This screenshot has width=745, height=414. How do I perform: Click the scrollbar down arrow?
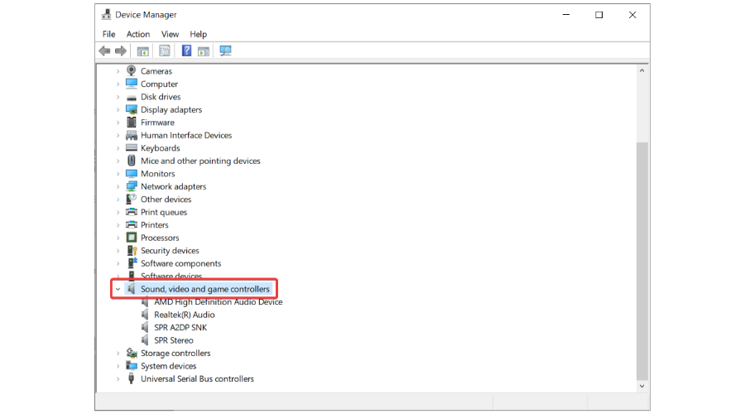pyautogui.click(x=642, y=386)
